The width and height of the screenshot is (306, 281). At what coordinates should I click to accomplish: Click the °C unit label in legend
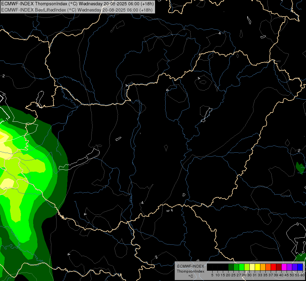click(x=191, y=276)
